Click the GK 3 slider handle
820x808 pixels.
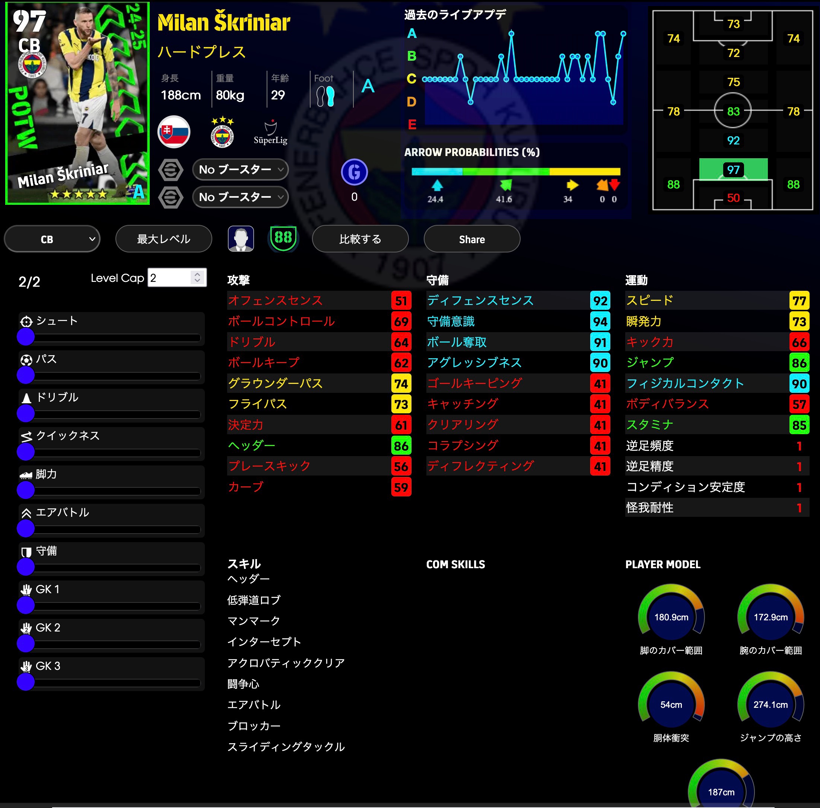point(25,682)
